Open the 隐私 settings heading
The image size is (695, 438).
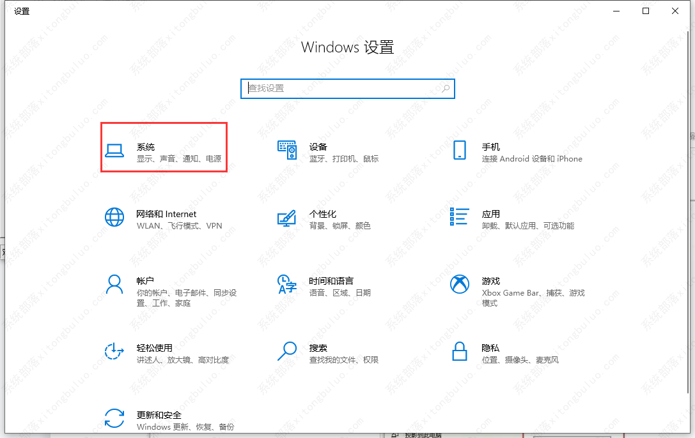pos(490,348)
